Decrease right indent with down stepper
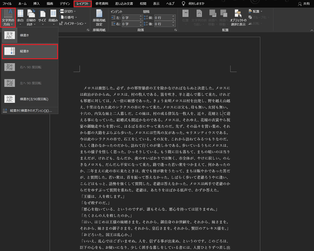314x251 pixels. coord(141,25)
